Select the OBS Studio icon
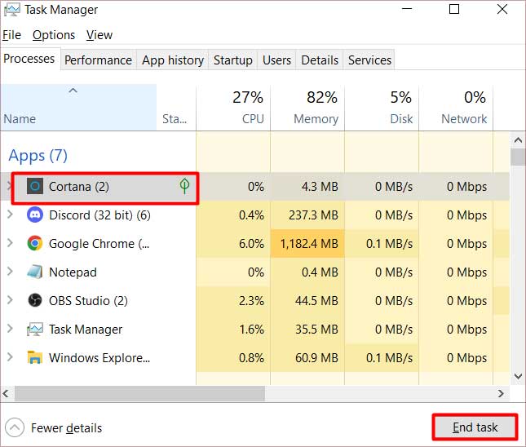The width and height of the screenshot is (526, 447). click(x=35, y=300)
